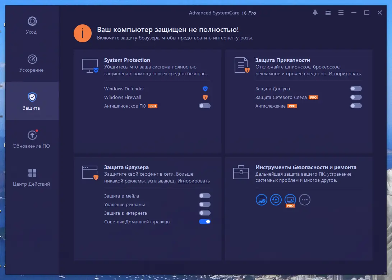Click the Удаление рекламы label
The image size is (392, 280).
124,205
